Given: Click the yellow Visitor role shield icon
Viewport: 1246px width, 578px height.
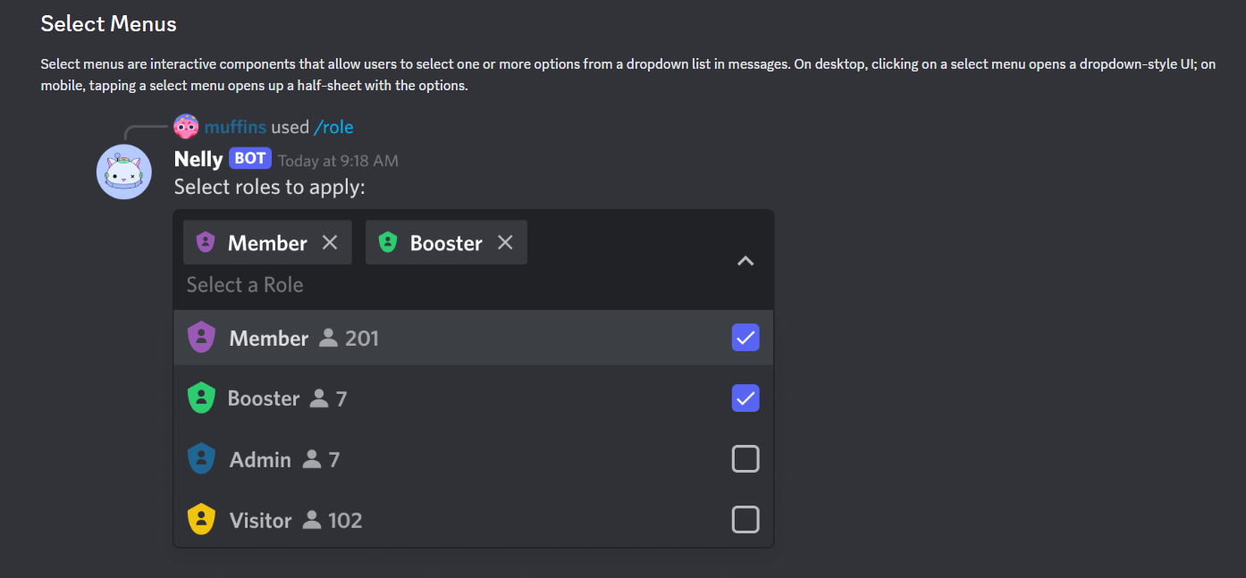Looking at the screenshot, I should 201,519.
